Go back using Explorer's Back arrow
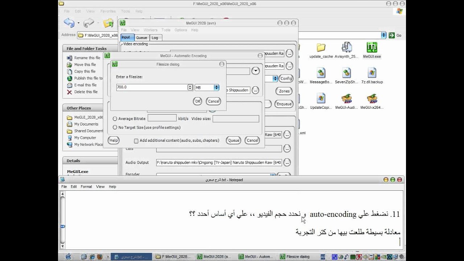Screen dimensions: 464x261 pyautogui.click(x=69, y=23)
